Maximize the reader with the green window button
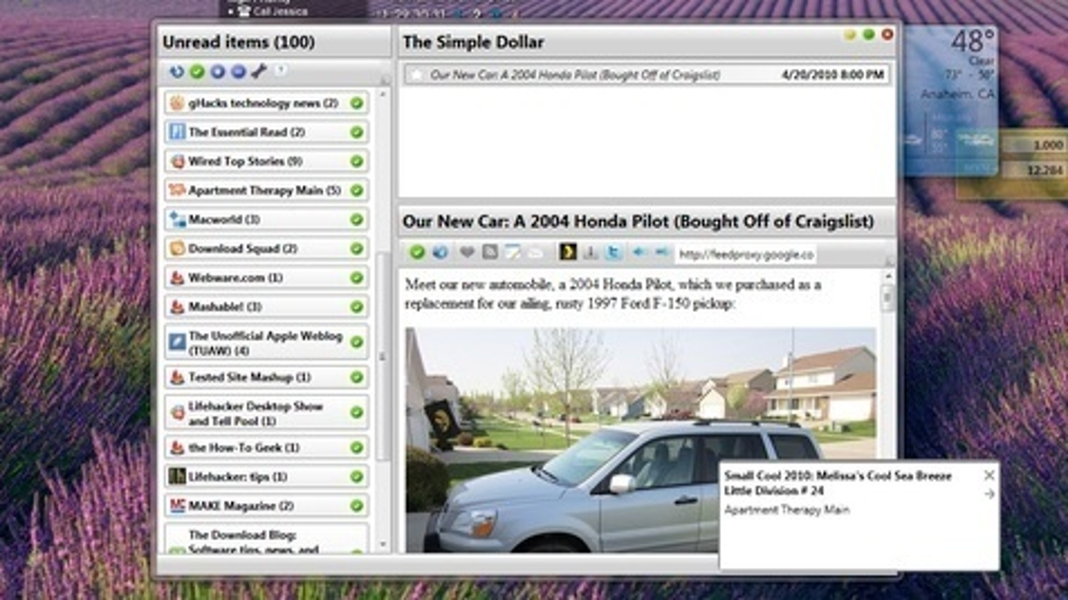 [x=868, y=35]
